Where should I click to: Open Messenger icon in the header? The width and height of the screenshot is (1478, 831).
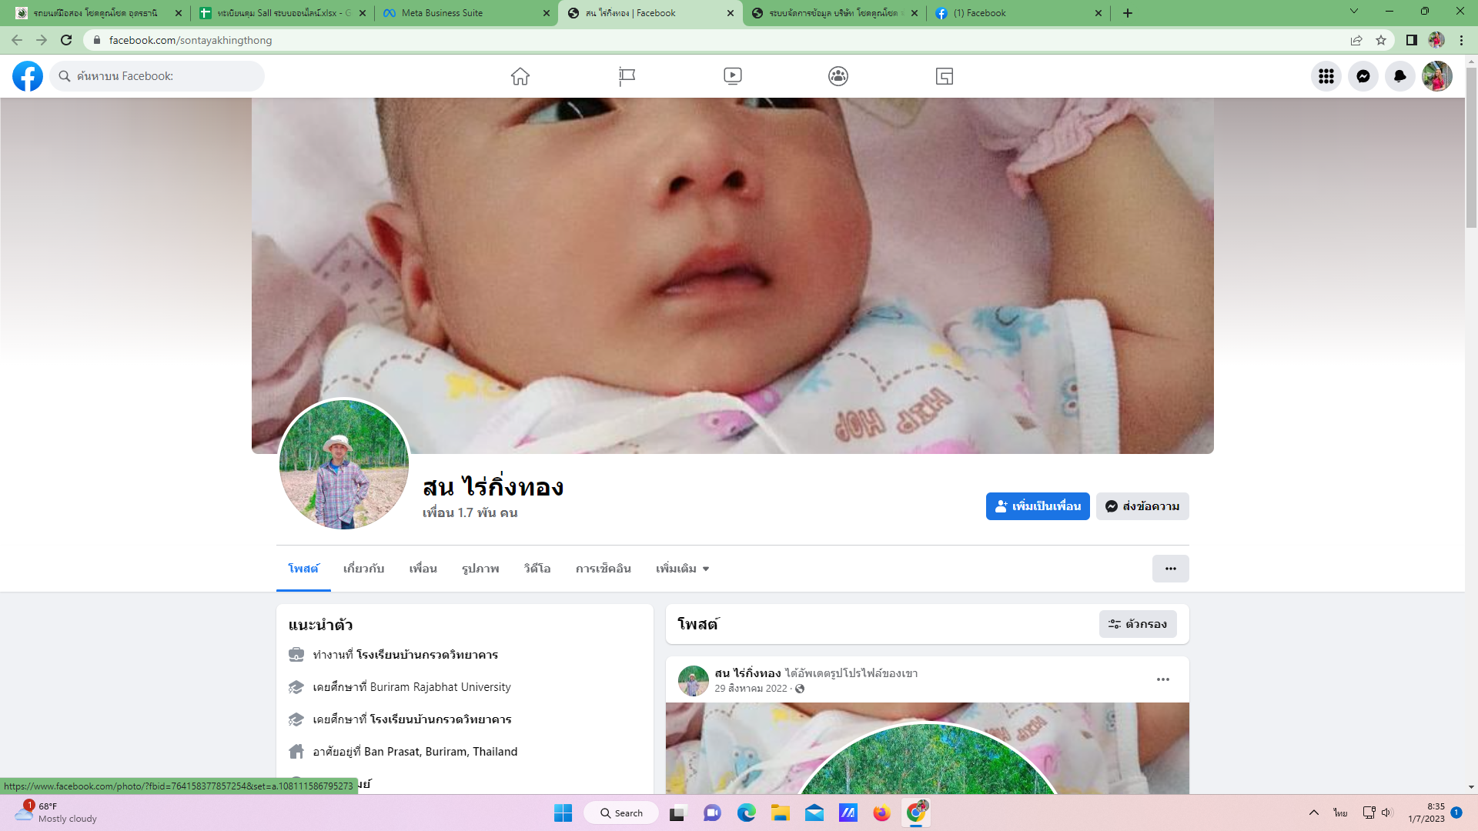[1363, 76]
